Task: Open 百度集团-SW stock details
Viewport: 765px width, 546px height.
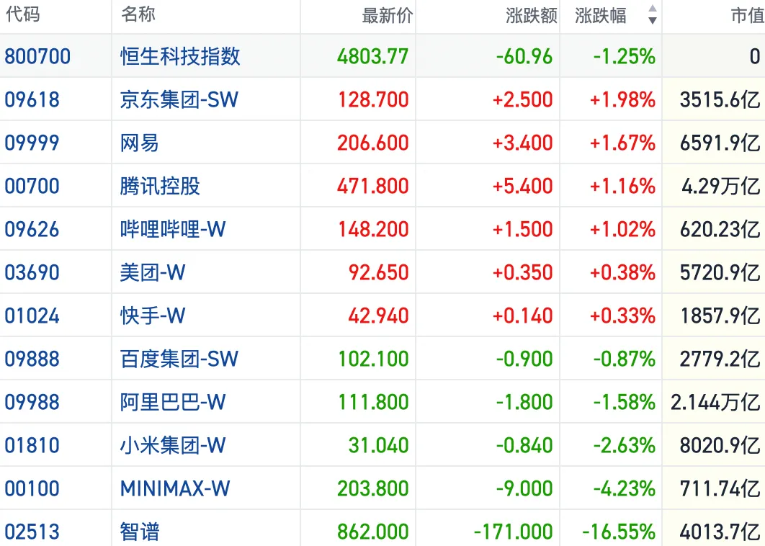Action: click(179, 359)
